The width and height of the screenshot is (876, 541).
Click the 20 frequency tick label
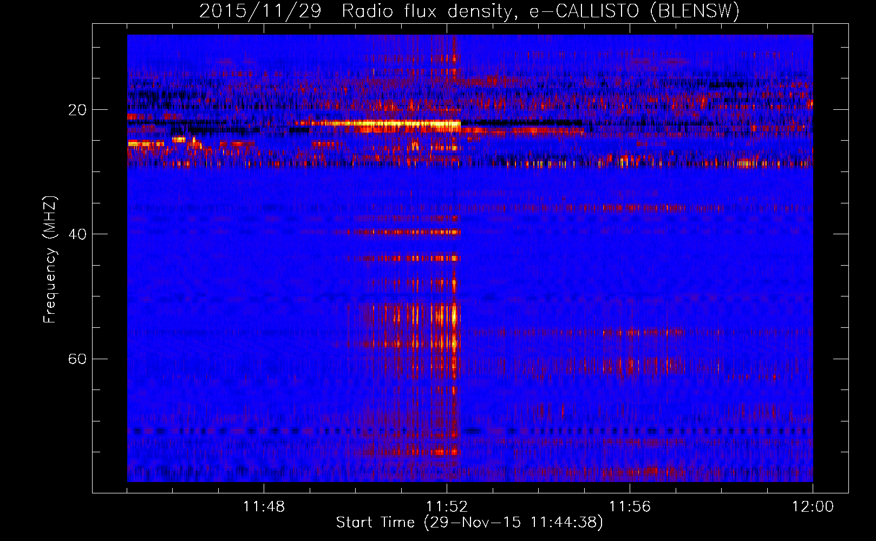77,110
